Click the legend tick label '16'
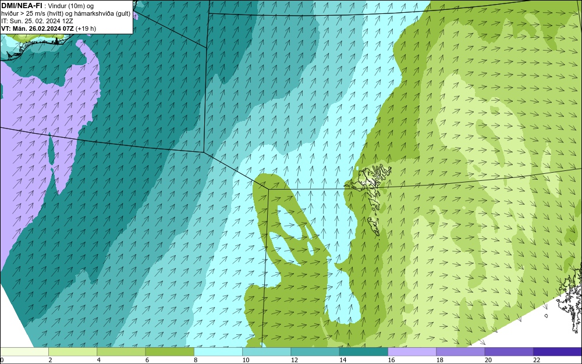The height and width of the screenshot is (364, 582). 391,360
